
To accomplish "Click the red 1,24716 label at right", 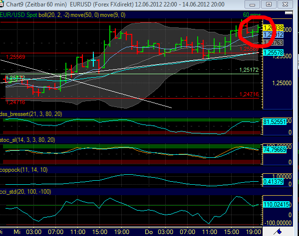I will tap(249, 94).
